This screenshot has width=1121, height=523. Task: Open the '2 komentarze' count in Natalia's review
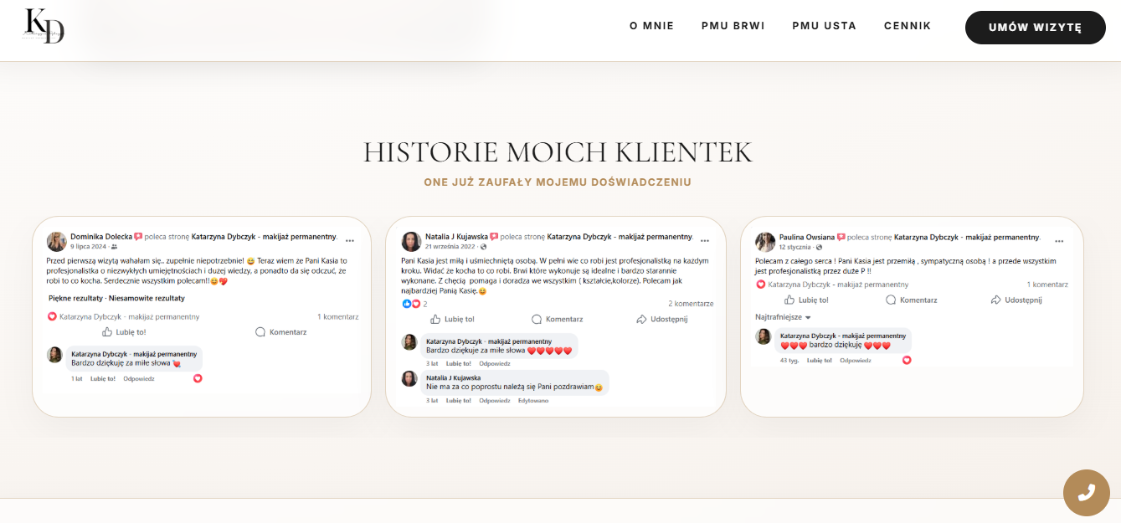pos(691,304)
